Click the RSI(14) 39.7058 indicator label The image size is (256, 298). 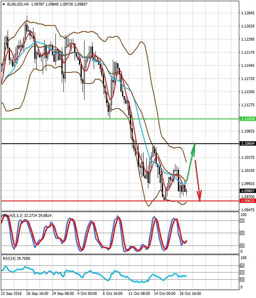[16, 259]
